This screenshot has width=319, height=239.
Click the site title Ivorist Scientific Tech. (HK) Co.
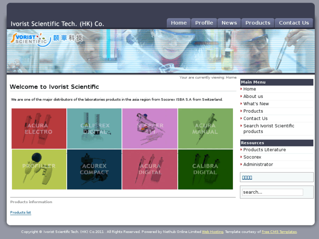click(57, 24)
